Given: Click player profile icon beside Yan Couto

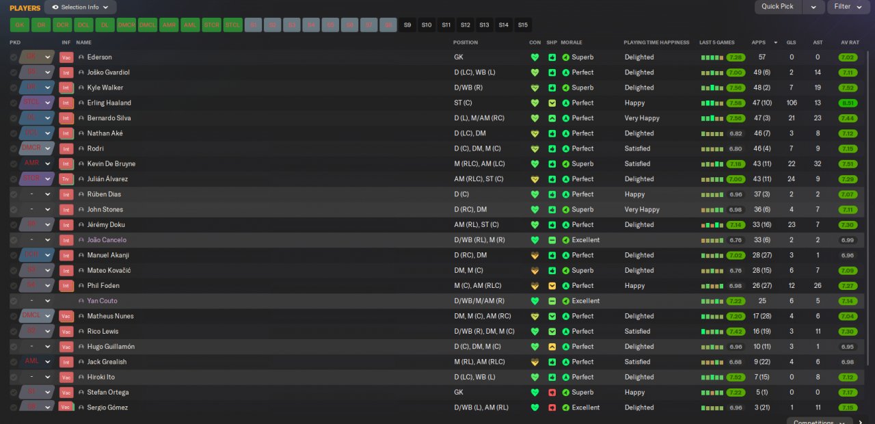Looking at the screenshot, I should 81,302.
